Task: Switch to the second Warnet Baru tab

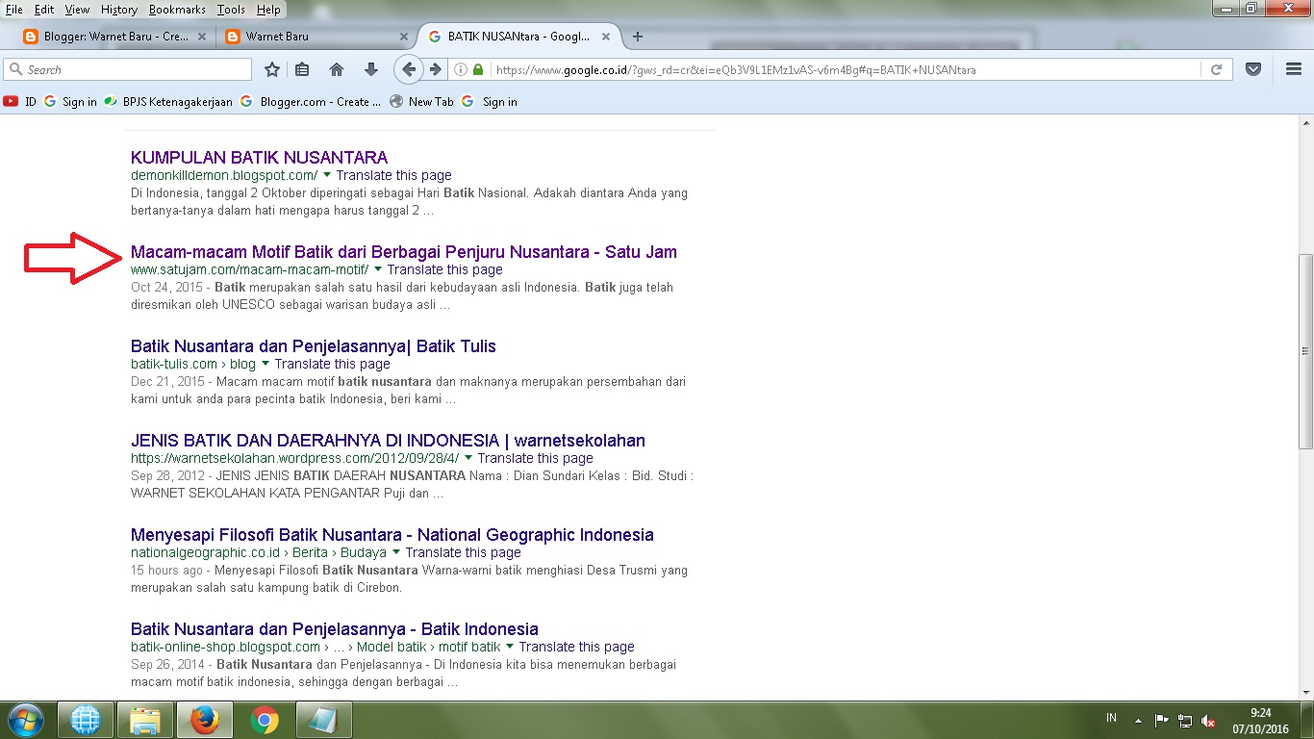Action: coord(317,37)
